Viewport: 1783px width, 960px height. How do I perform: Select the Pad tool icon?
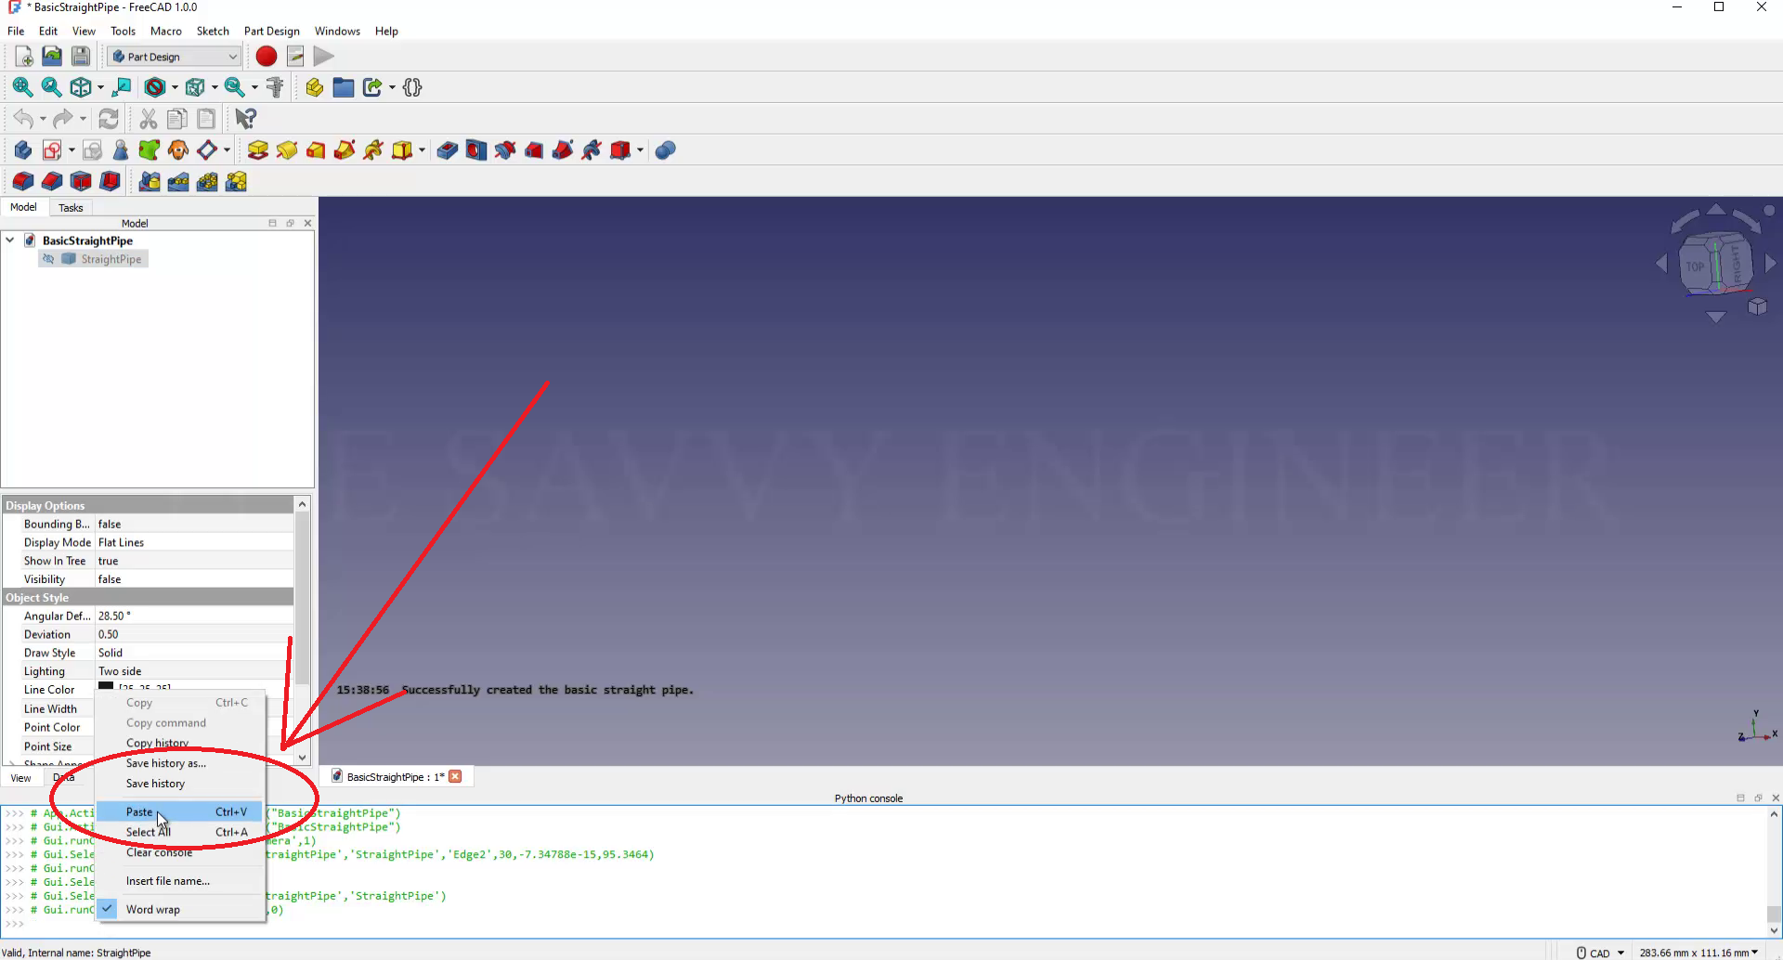pyautogui.click(x=258, y=150)
